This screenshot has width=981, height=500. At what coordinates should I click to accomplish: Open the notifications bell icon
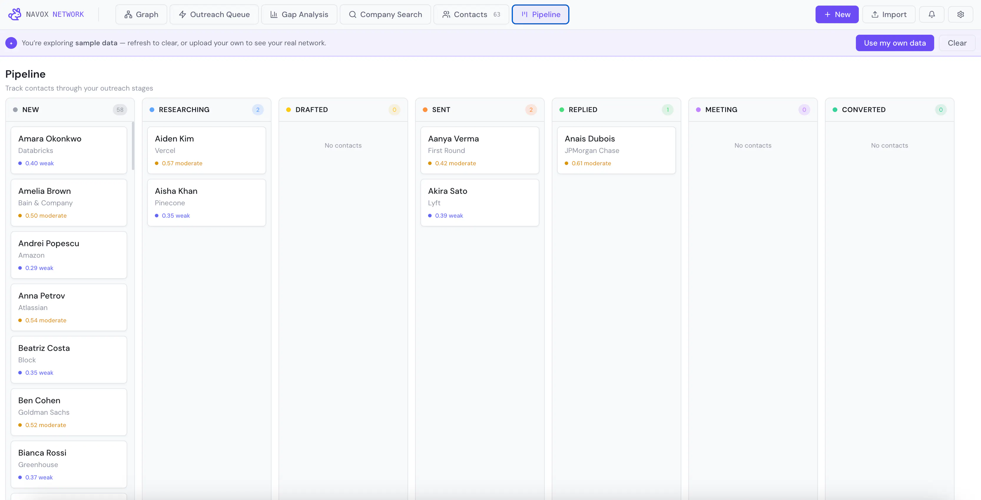coord(932,14)
